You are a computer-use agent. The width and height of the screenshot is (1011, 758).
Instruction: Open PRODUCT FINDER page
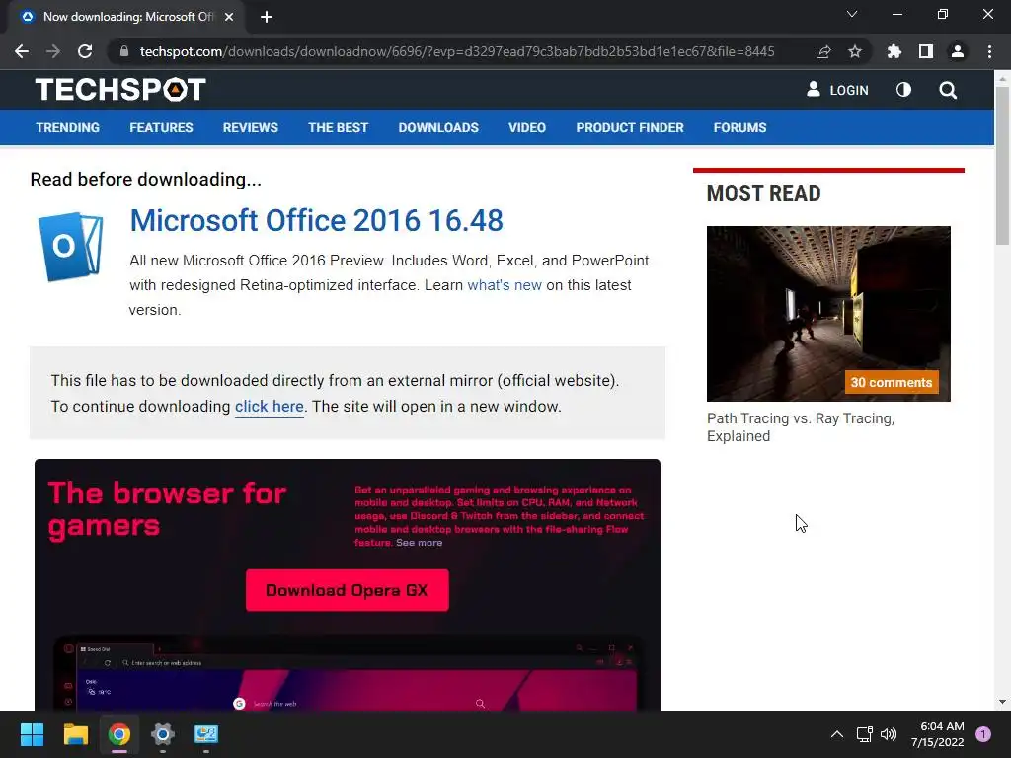[629, 127]
